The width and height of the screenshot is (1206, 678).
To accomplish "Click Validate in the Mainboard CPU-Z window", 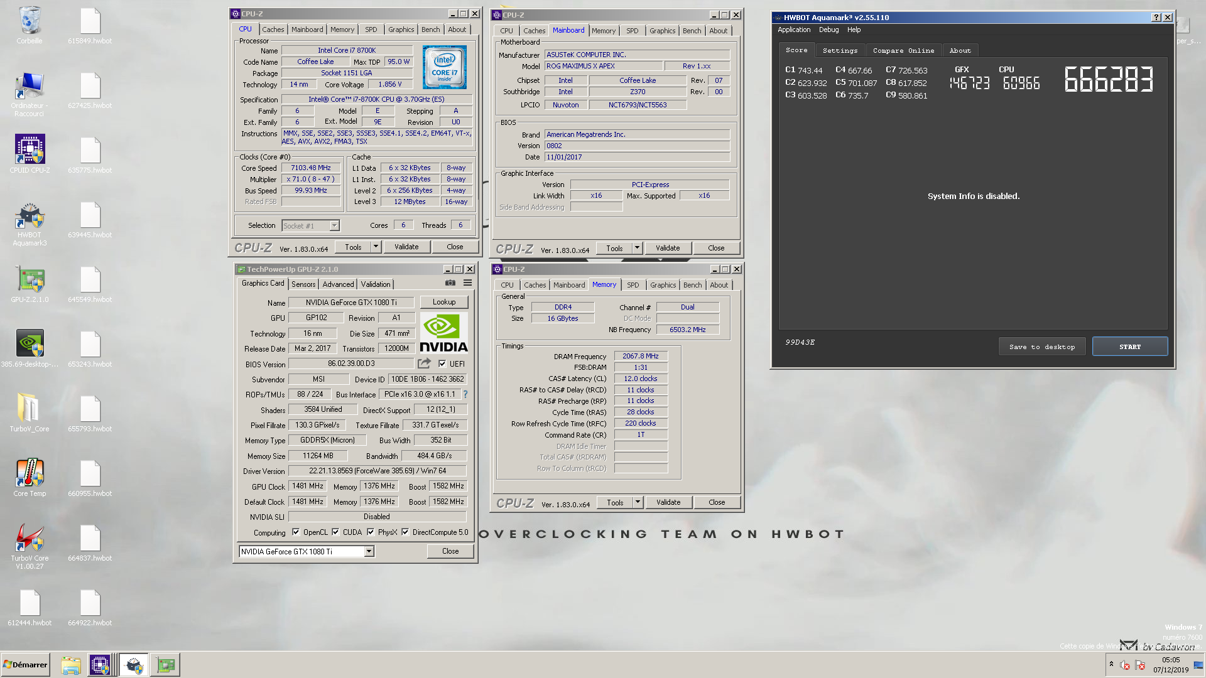I will pos(668,248).
